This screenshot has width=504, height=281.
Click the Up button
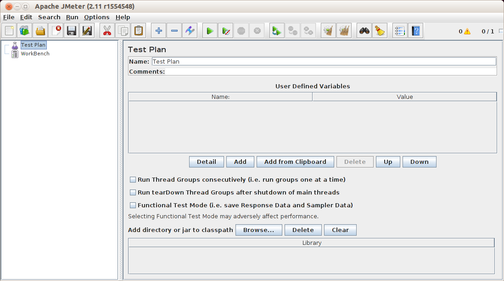click(x=388, y=162)
